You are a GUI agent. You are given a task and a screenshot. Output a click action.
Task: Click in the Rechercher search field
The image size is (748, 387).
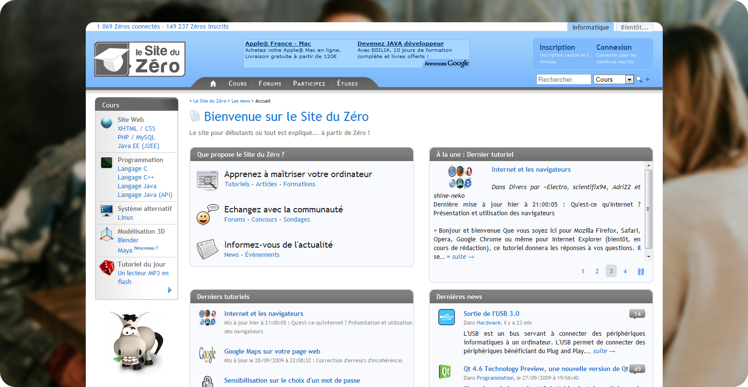click(563, 79)
